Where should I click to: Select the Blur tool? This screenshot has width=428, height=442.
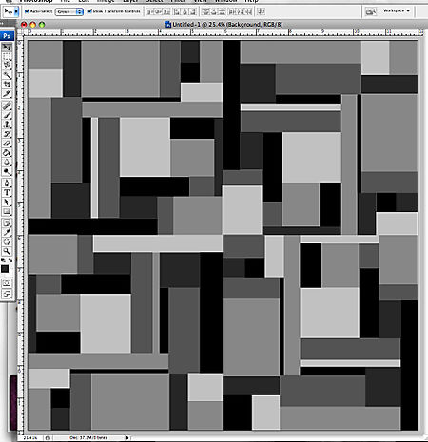(x=7, y=163)
